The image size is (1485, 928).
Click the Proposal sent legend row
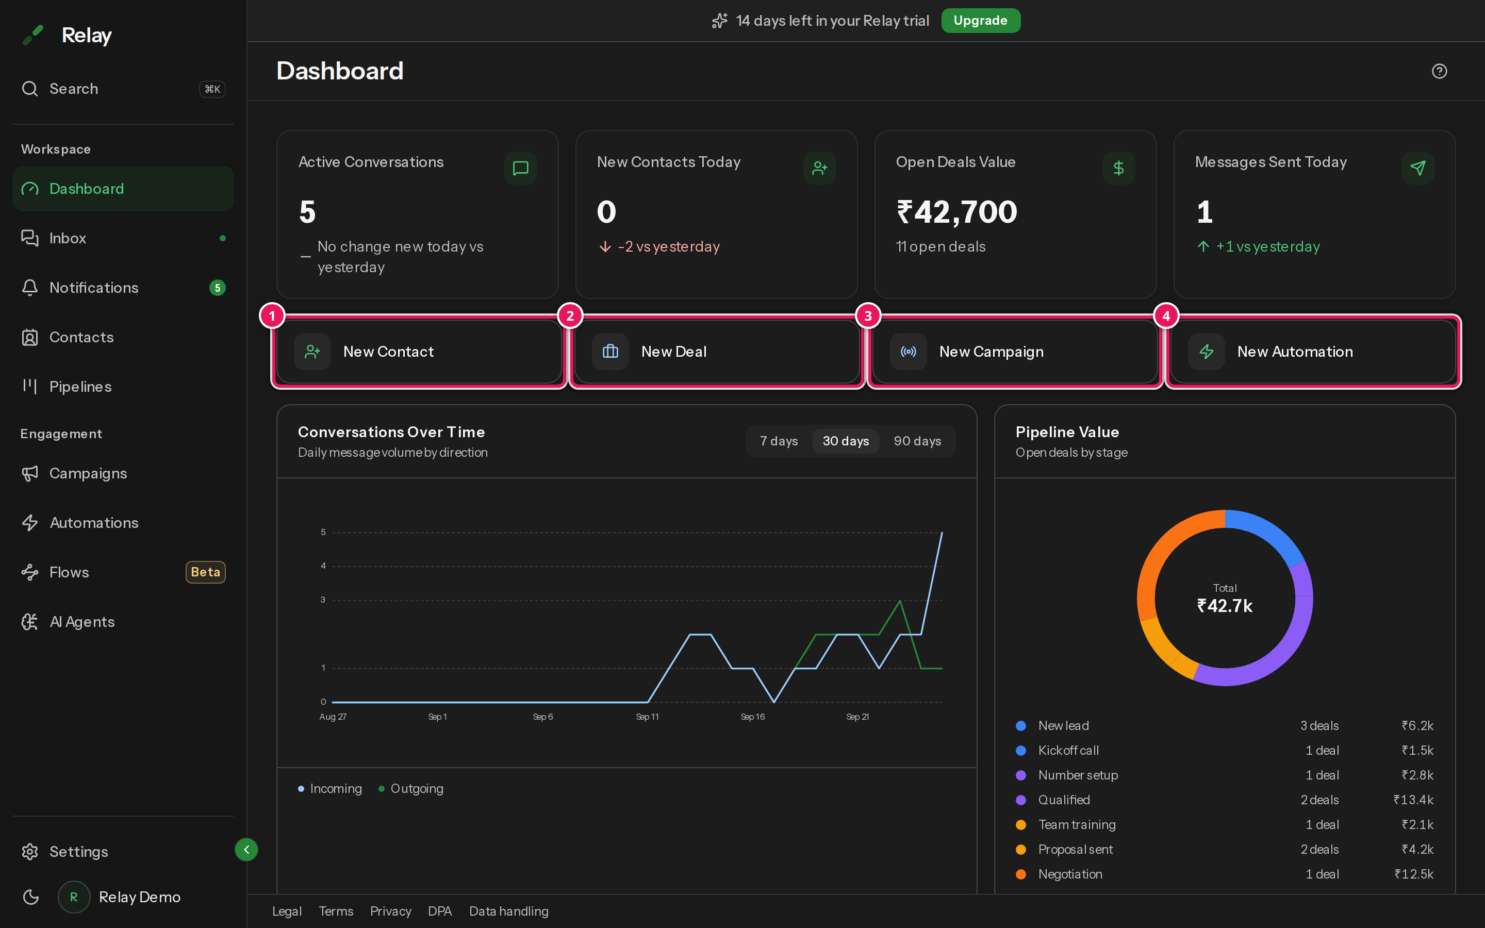pyautogui.click(x=1225, y=850)
